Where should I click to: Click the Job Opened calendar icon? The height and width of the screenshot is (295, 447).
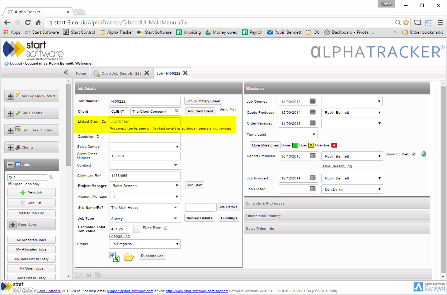(x=313, y=101)
